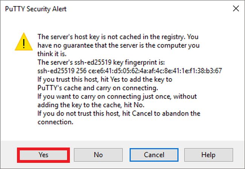Screen dimensions: 245x169
Task: Click the PuTTY Security Alert title text
Action: coord(35,9)
